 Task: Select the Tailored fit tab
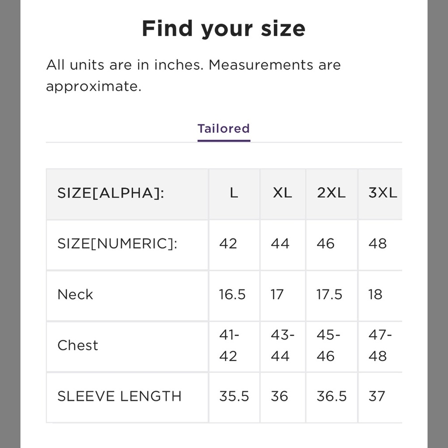(224, 129)
